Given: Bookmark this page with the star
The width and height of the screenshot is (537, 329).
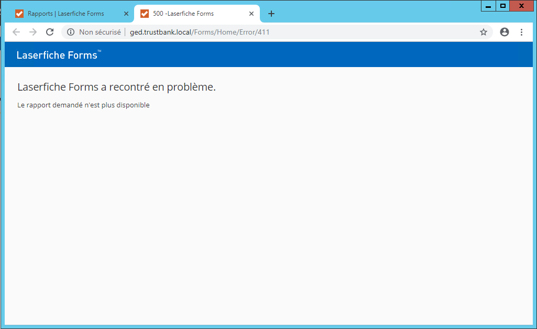Looking at the screenshot, I should tap(483, 32).
